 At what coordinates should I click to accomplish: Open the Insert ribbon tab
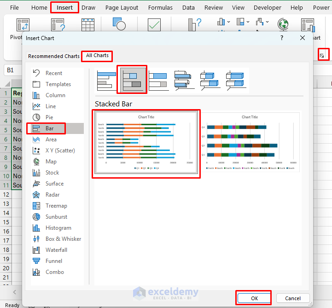coord(64,8)
